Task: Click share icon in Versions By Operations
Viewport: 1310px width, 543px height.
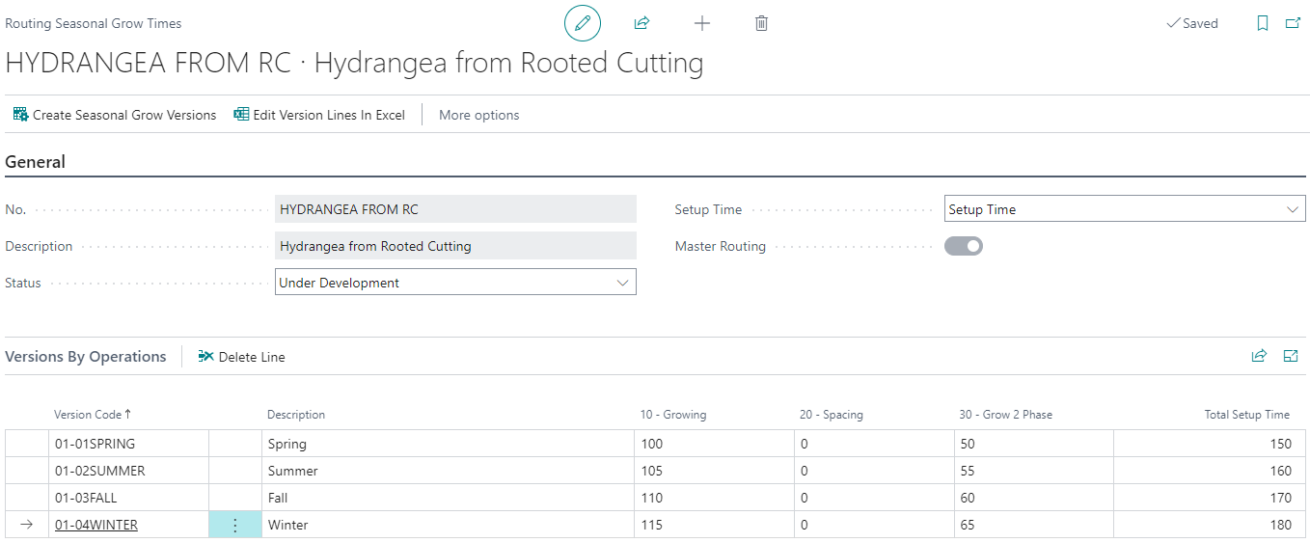Action: point(1259,356)
